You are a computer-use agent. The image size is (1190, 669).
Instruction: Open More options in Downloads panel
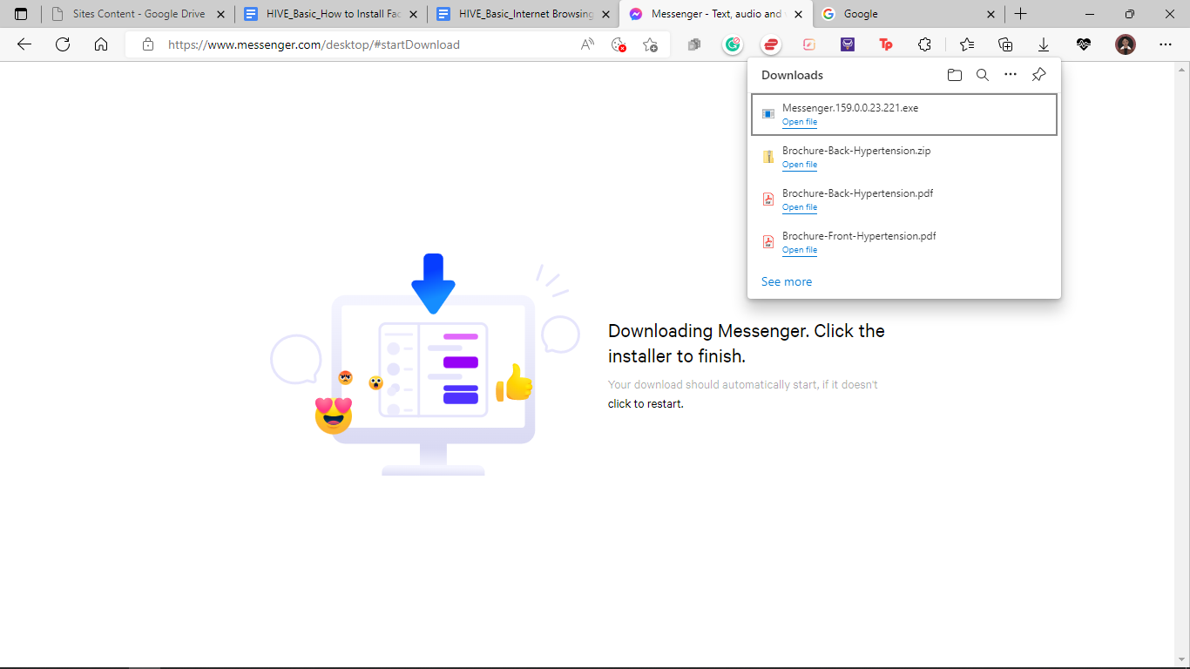coord(1011,75)
